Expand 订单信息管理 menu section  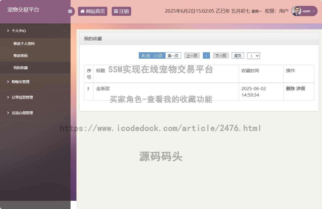(x=35, y=97)
